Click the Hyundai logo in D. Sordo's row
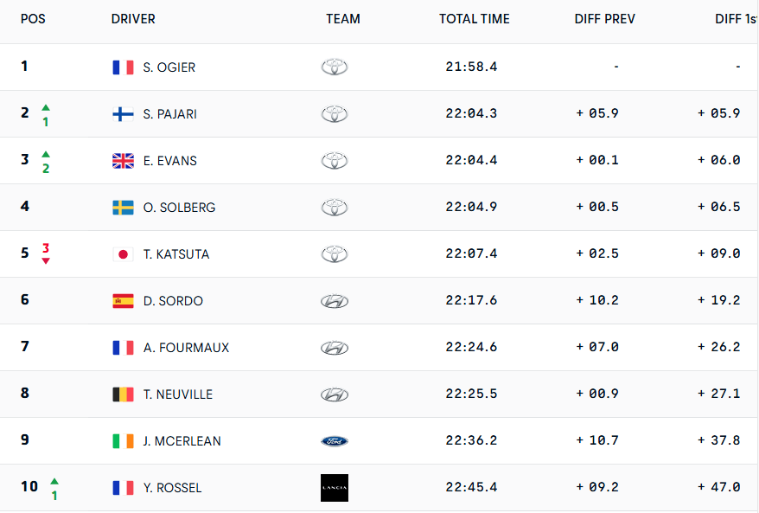759x513 pixels. pos(334,301)
